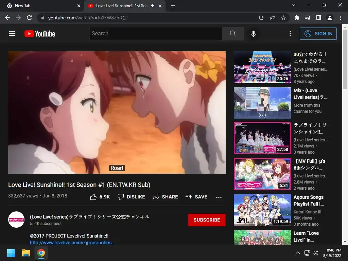Share the video via the Share arrow
The height and width of the screenshot is (261, 348).
click(x=166, y=197)
